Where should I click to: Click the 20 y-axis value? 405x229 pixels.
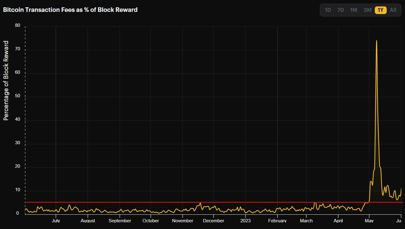(x=17, y=166)
